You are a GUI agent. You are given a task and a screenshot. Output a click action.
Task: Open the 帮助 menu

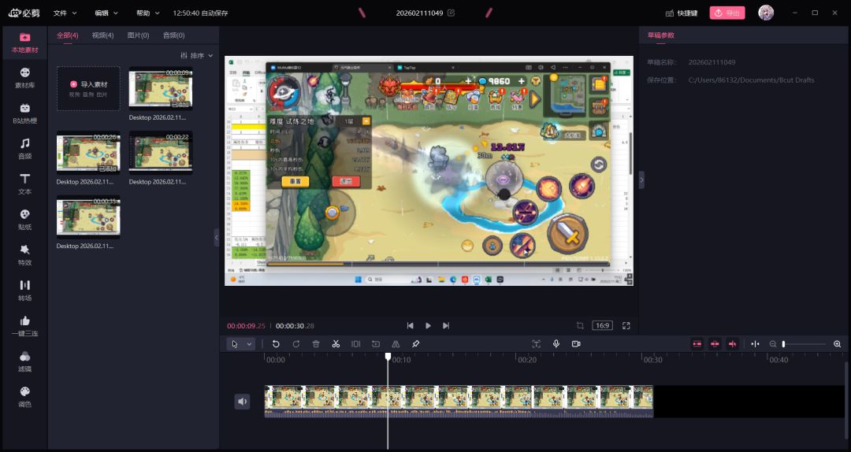click(x=147, y=13)
